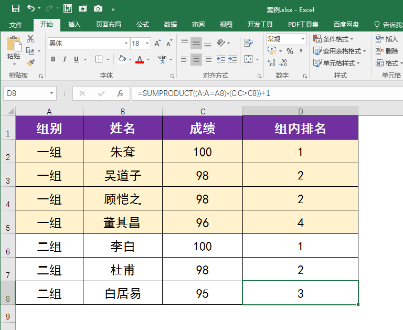Apply percent style format

click(290, 51)
